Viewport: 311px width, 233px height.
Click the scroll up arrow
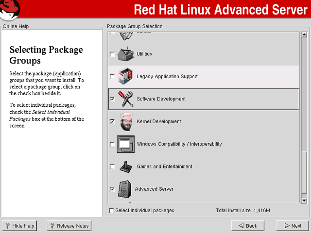tap(304, 34)
